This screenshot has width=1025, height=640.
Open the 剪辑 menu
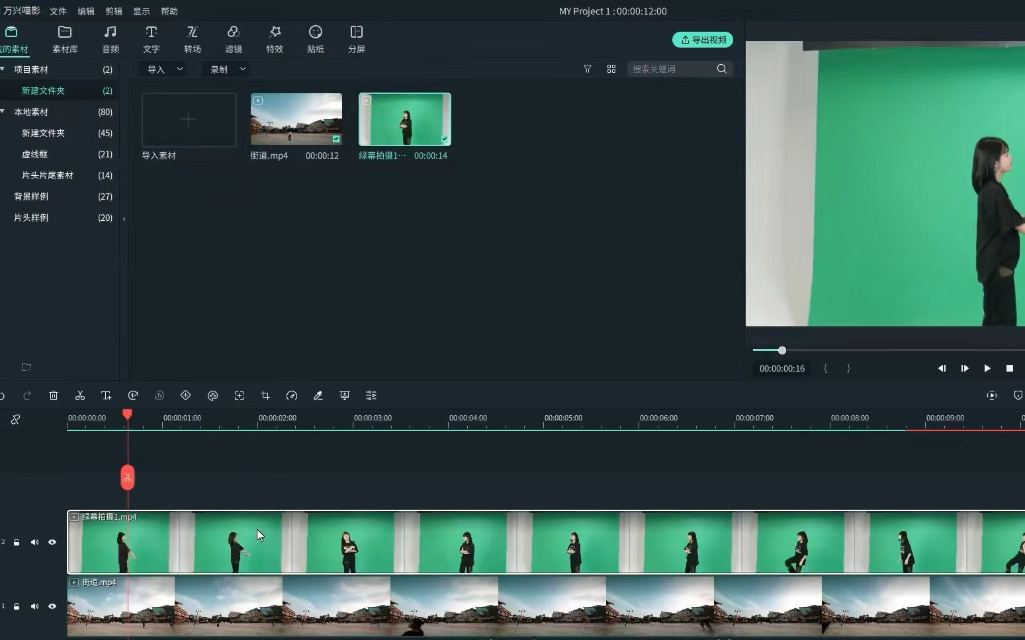114,11
